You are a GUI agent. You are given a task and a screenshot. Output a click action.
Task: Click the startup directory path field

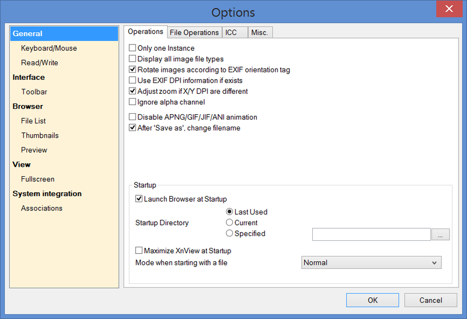point(371,234)
